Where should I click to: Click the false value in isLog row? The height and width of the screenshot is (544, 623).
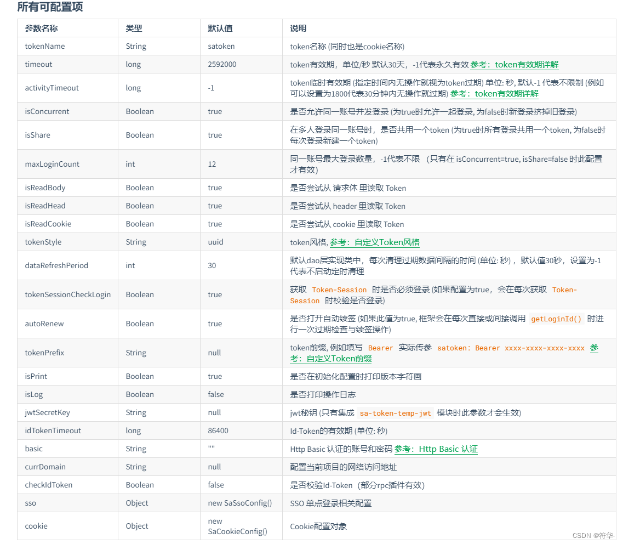click(x=216, y=394)
